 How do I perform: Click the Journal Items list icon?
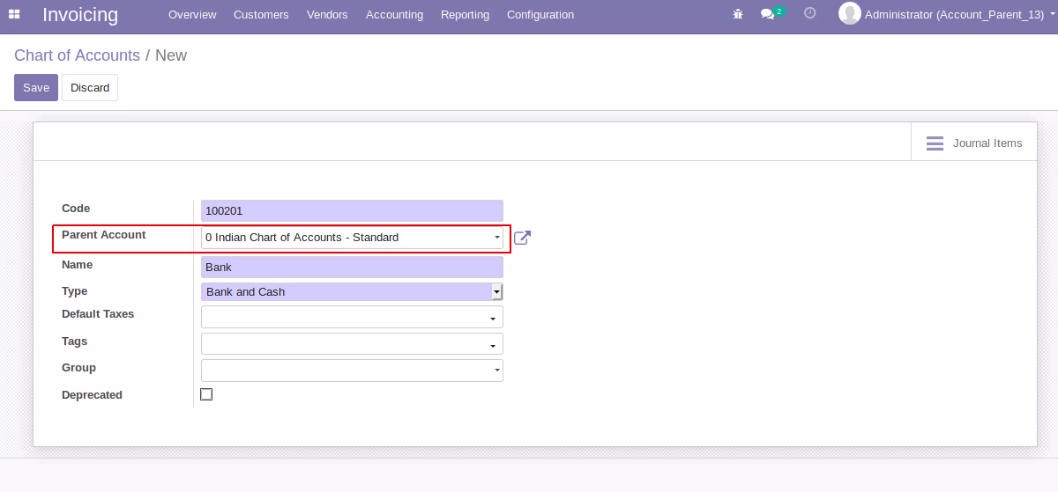(x=935, y=143)
